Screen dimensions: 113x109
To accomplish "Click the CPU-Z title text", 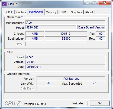I will click(12, 4).
